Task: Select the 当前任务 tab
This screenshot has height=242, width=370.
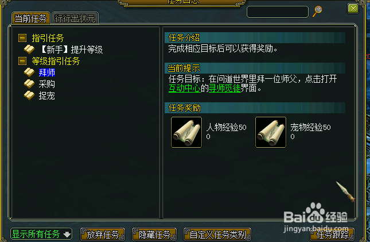Action: pyautogui.click(x=30, y=18)
